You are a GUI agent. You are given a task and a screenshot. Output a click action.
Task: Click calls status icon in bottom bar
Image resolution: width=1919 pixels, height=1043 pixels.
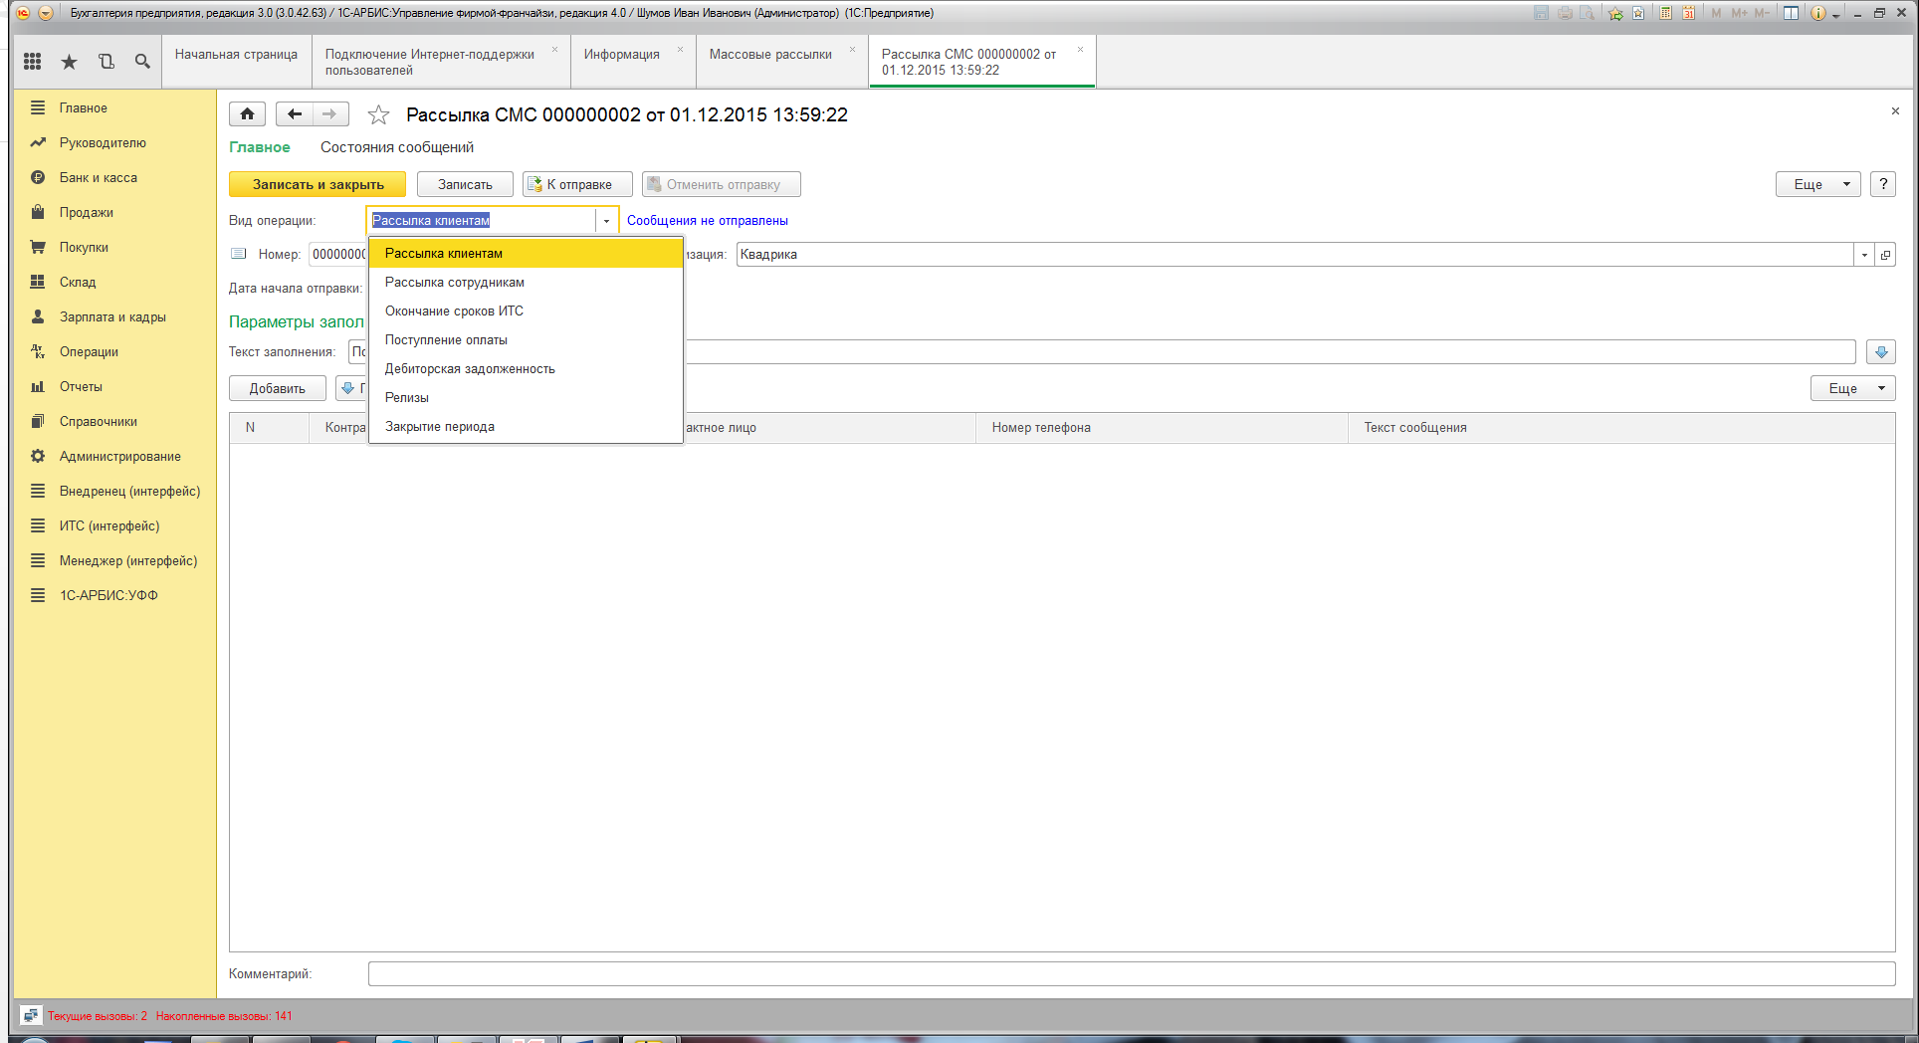click(31, 1015)
